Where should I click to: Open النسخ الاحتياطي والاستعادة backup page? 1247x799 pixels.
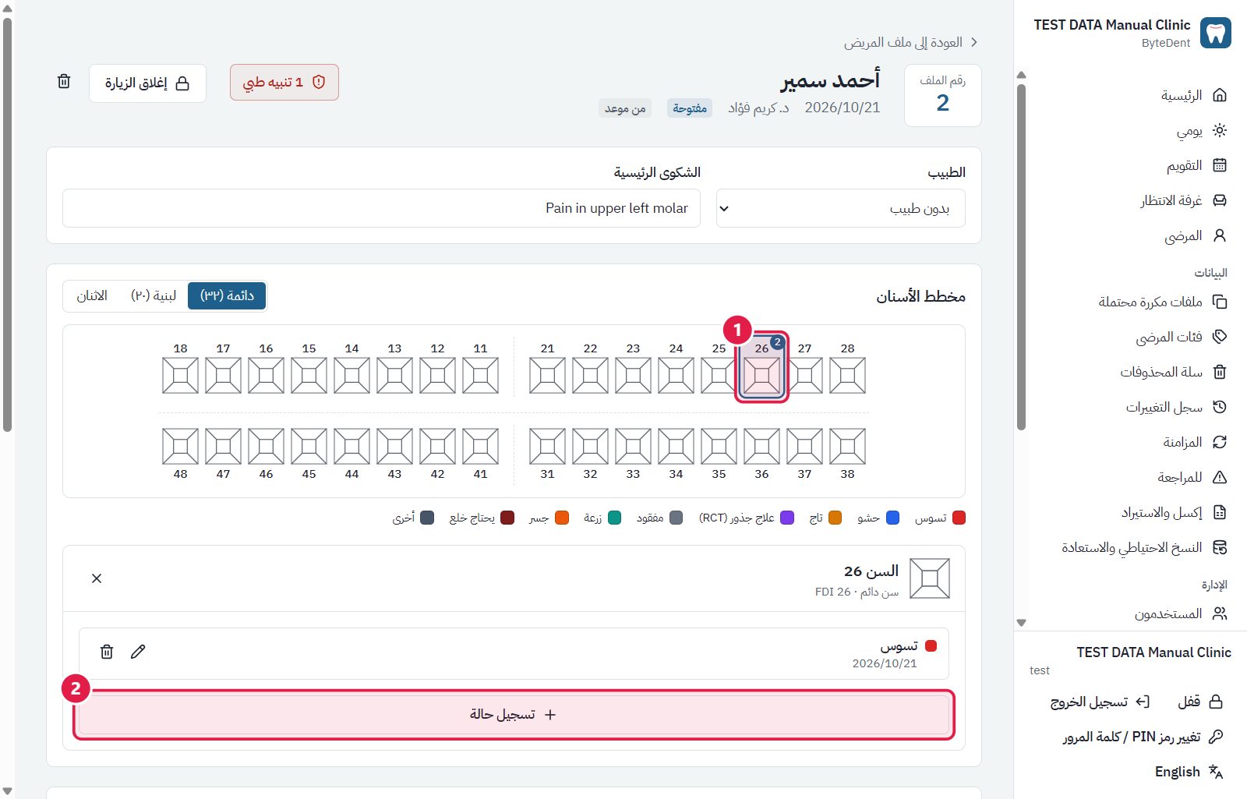[1143, 547]
